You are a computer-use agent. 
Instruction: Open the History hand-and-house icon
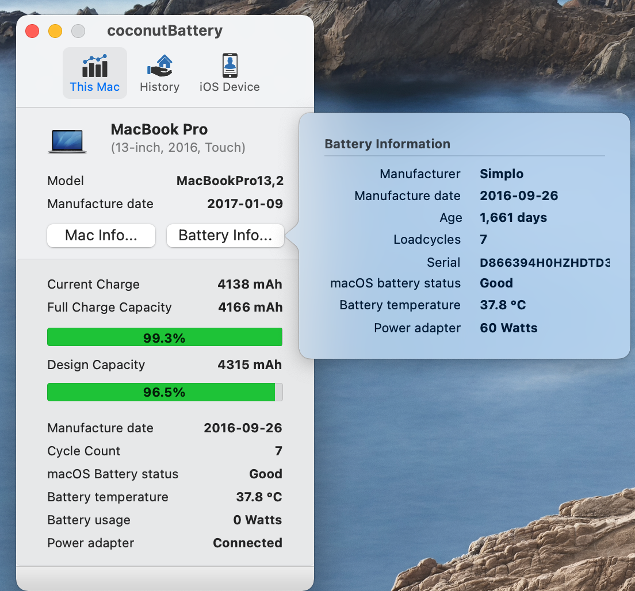pos(159,66)
